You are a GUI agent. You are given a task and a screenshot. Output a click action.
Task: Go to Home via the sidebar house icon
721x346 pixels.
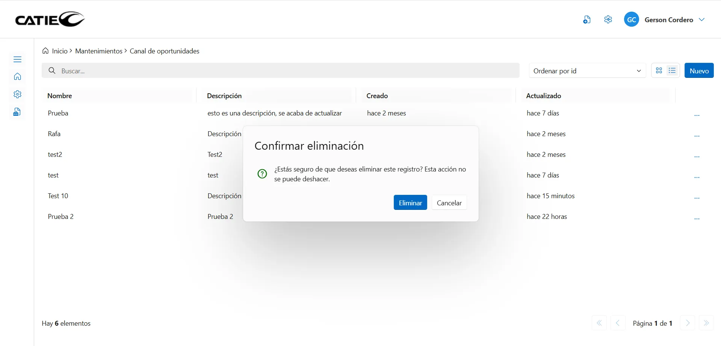[x=17, y=77]
